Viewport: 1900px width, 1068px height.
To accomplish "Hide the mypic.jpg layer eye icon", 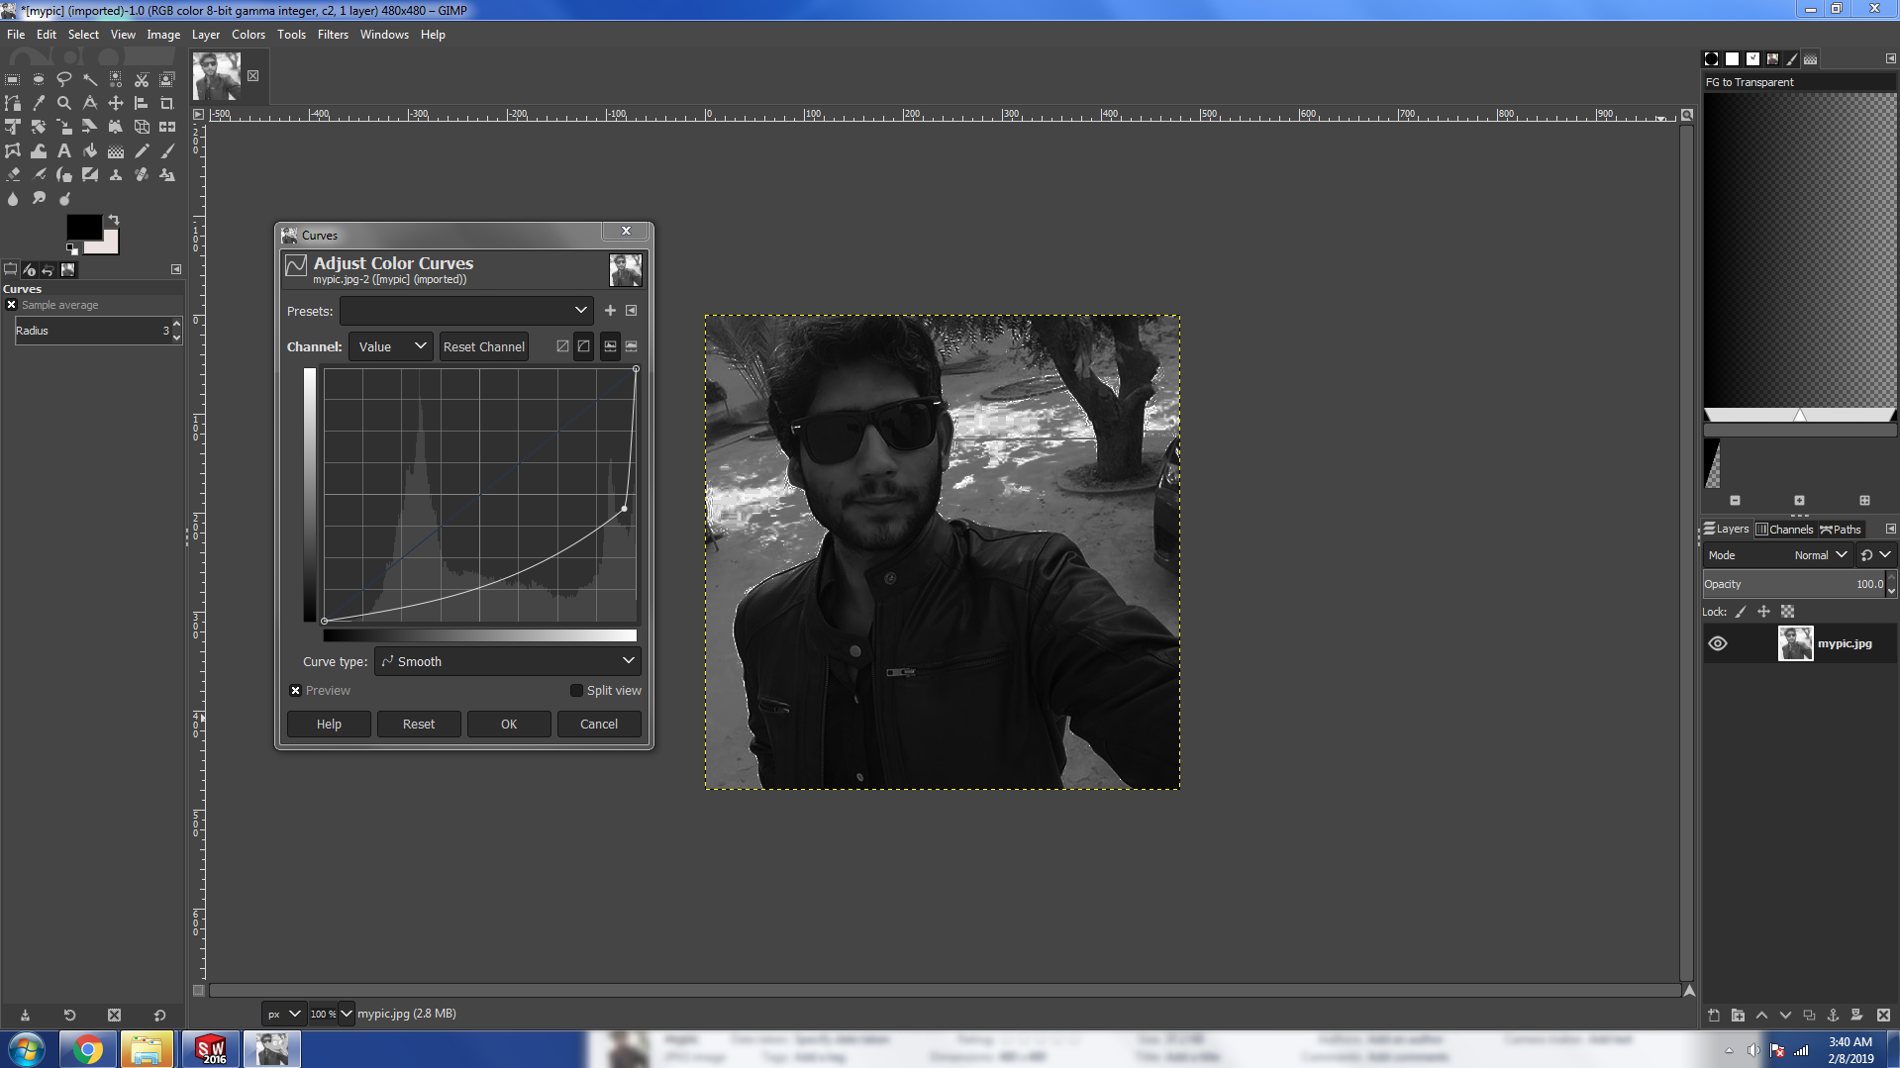I will tap(1718, 643).
